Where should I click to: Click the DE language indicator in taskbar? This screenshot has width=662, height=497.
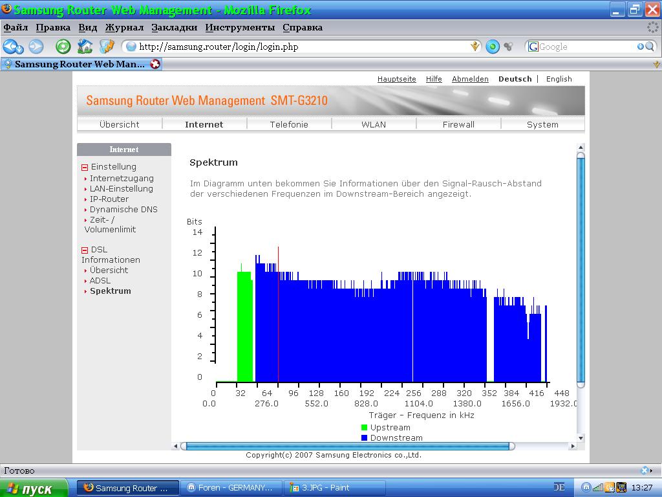tap(559, 487)
